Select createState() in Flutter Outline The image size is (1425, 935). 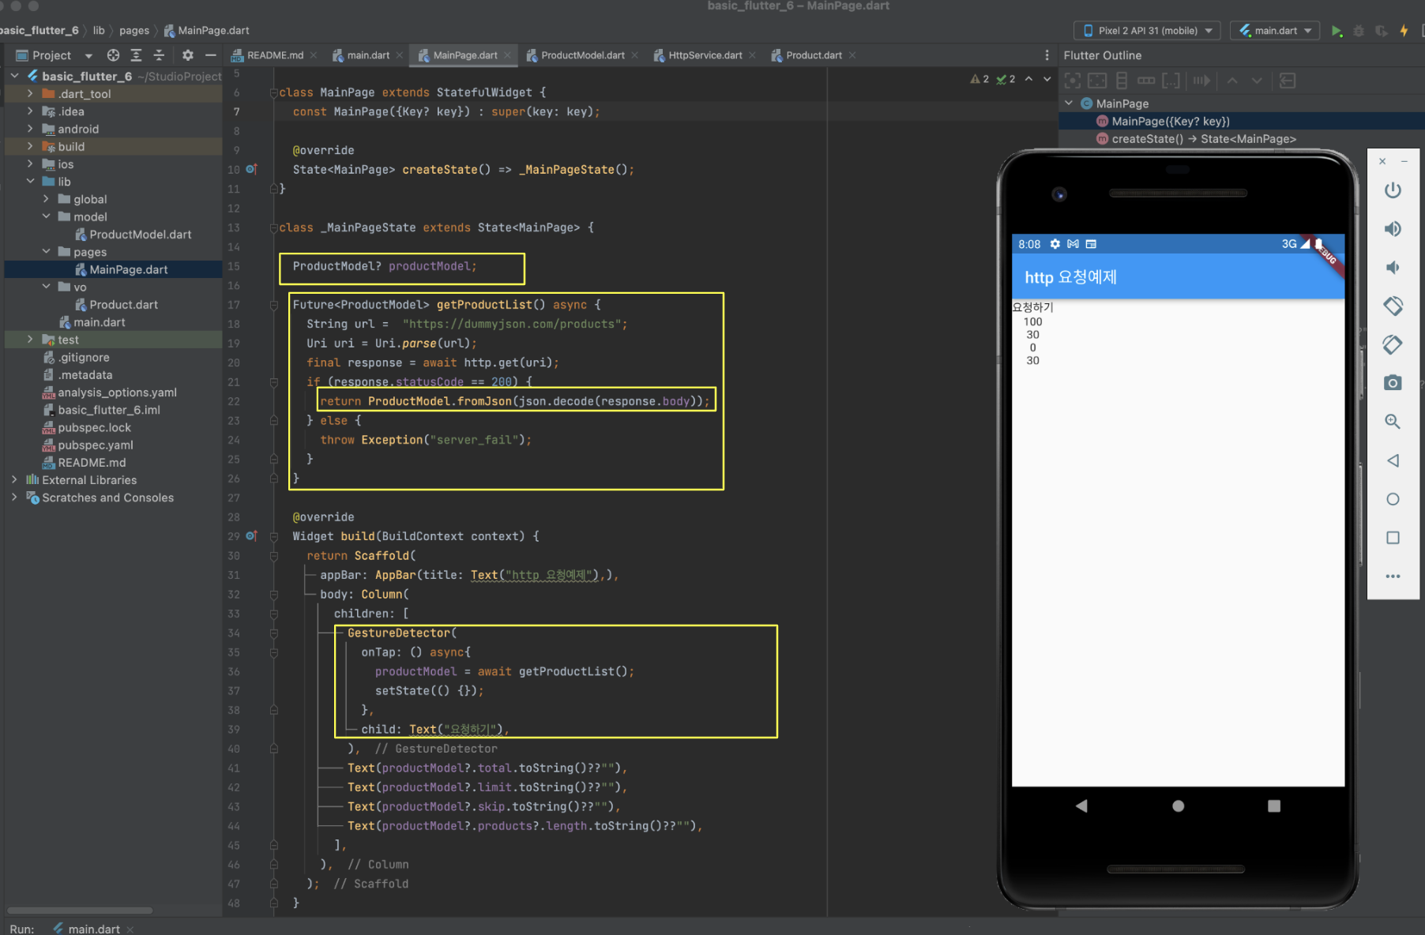[1204, 139]
